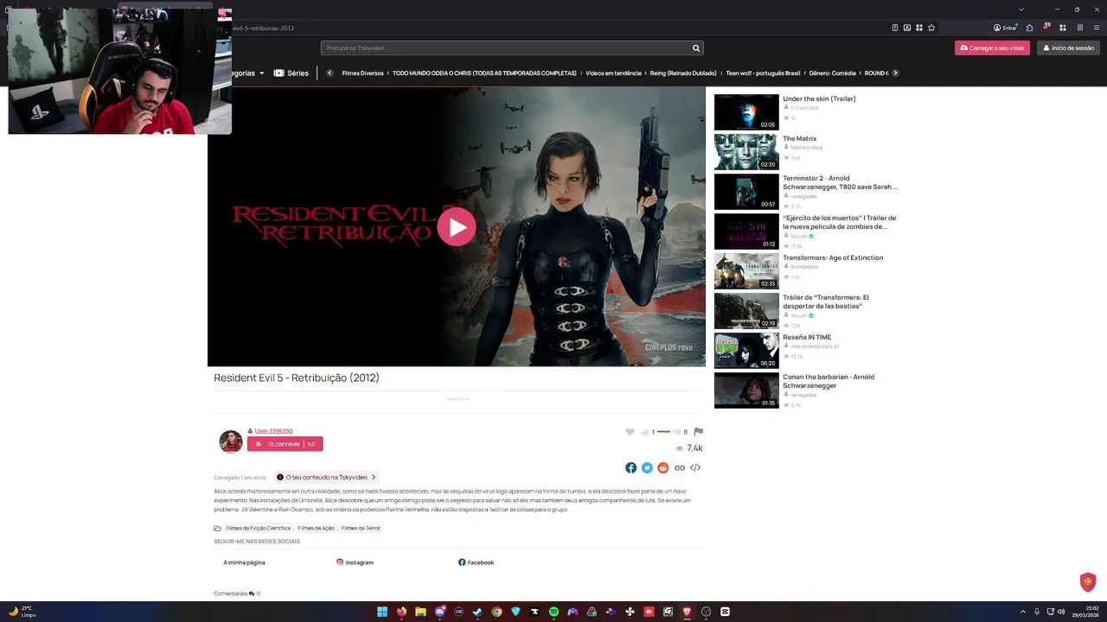Open volume control in system tray
Image resolution: width=1107 pixels, height=622 pixels.
click(x=1061, y=612)
